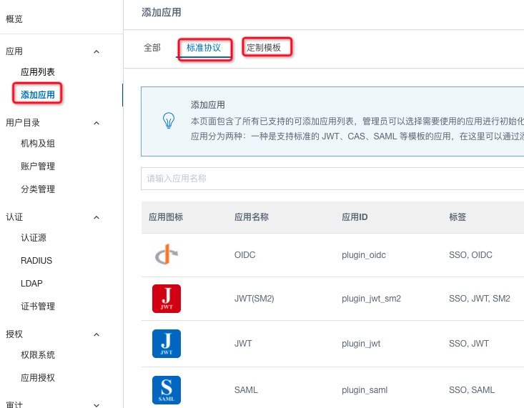Click the blue JWT app icon
The width and height of the screenshot is (524, 408).
[167, 344]
